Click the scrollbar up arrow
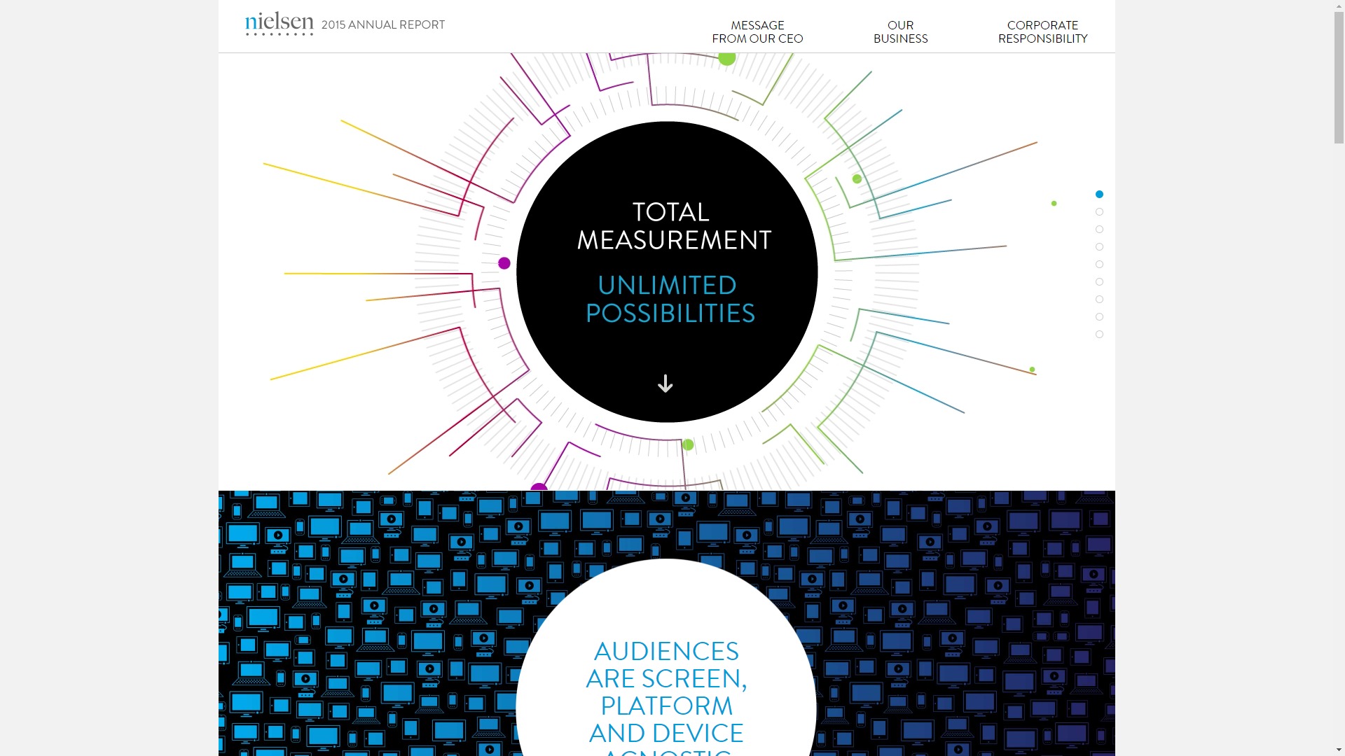Image resolution: width=1345 pixels, height=756 pixels. click(x=1339, y=6)
